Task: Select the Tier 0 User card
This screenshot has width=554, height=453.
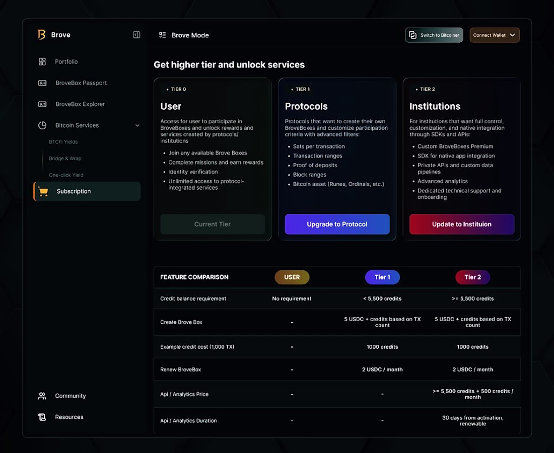Action: pyautogui.click(x=212, y=151)
